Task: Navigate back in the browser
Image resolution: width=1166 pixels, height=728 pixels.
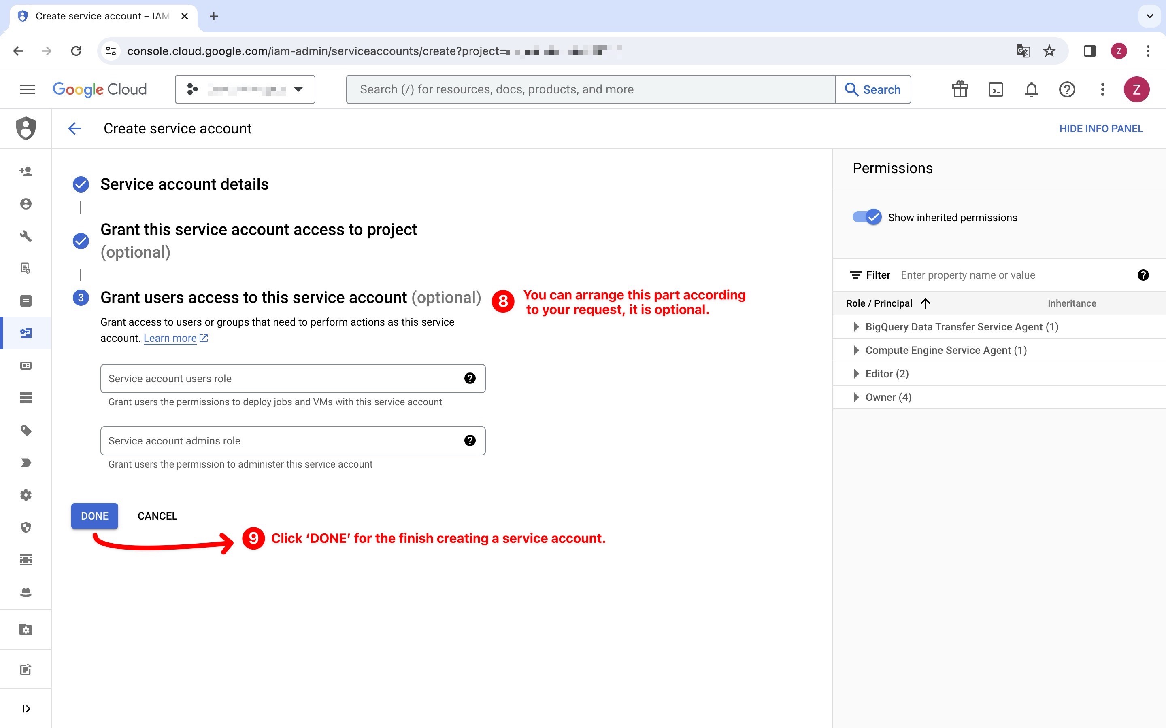Action: [x=18, y=51]
